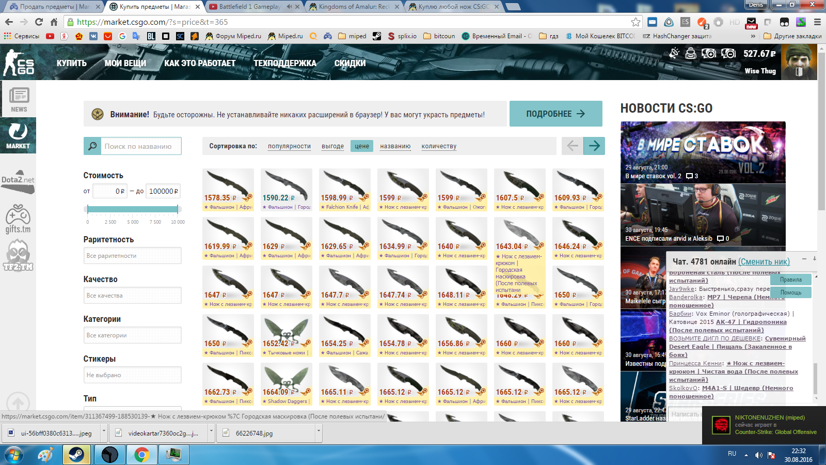Screen dimensions: 826x465
Task: Open the browser home page
Action: point(54,22)
